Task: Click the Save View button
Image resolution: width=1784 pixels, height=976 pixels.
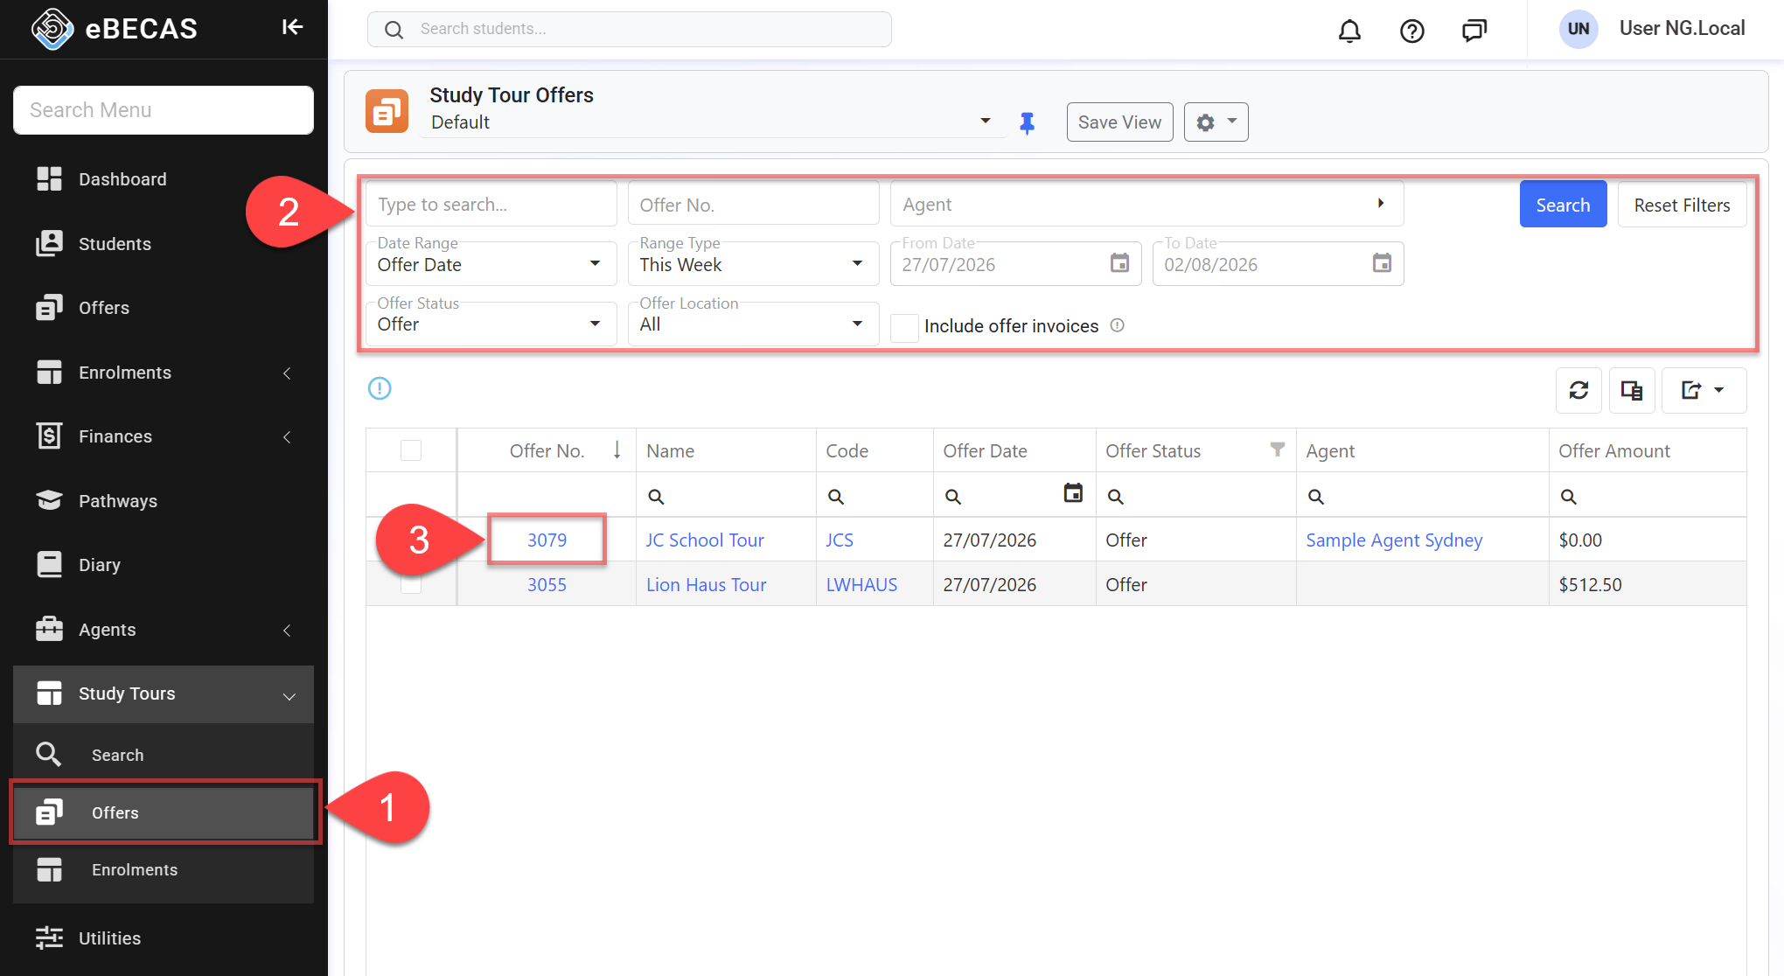Action: (x=1119, y=122)
